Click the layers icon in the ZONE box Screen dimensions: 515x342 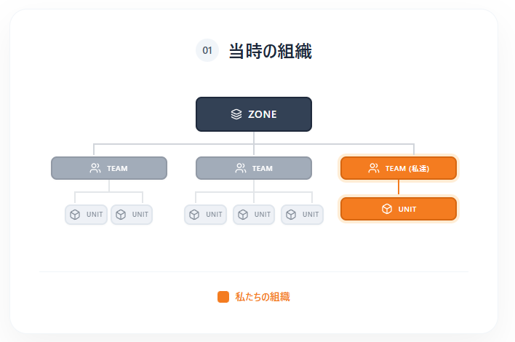[x=236, y=114]
